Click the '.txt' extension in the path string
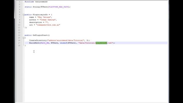The image size is (183, 103). [110, 43]
